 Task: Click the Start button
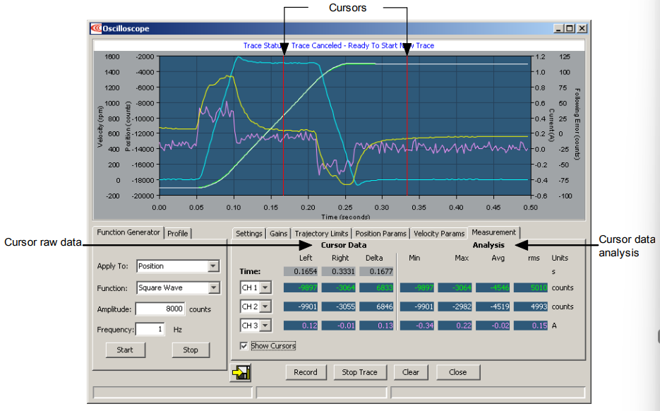[x=125, y=350]
